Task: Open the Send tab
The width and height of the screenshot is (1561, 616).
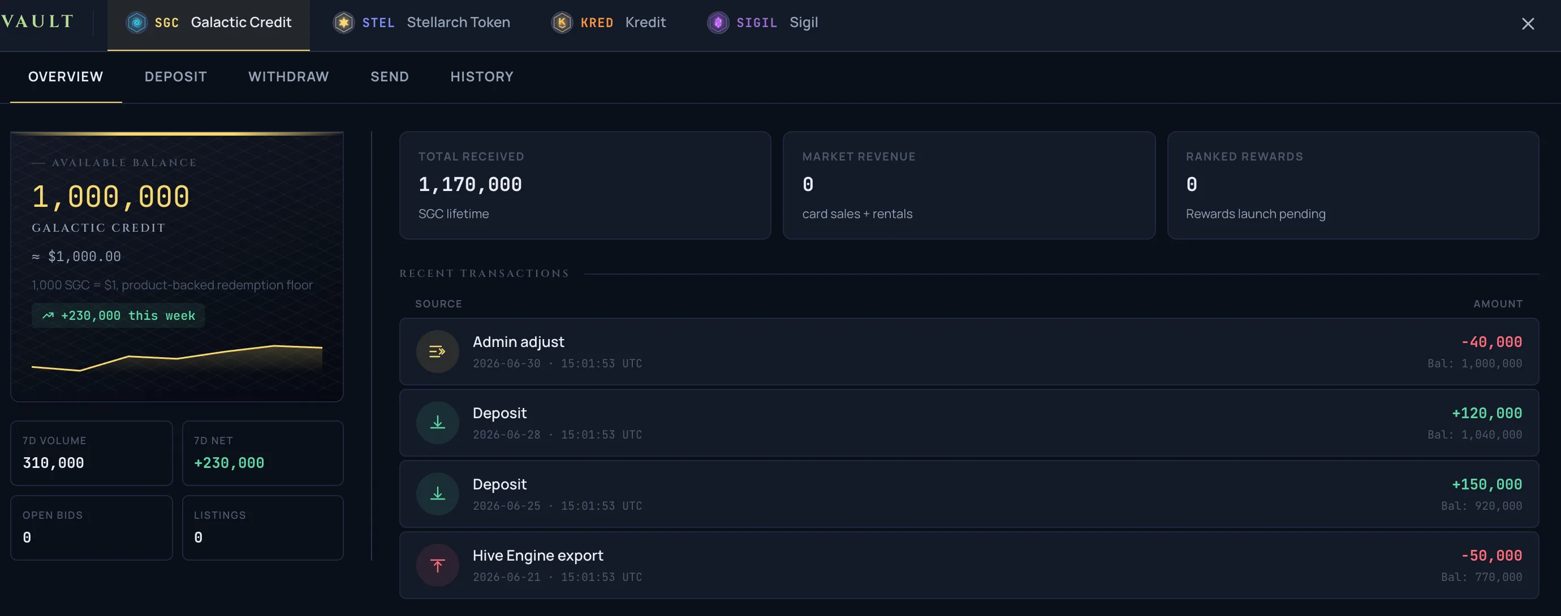Action: [390, 77]
